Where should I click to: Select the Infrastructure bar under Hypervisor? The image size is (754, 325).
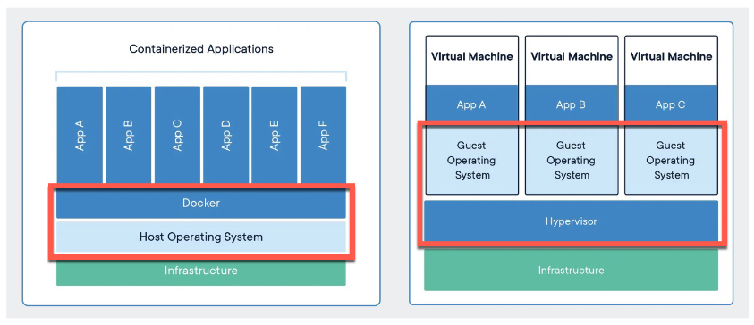pyautogui.click(x=572, y=271)
